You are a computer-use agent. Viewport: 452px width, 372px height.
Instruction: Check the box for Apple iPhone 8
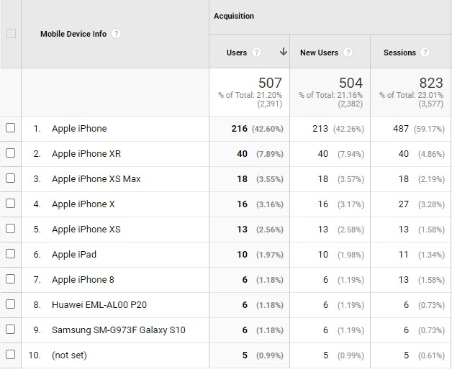11,279
